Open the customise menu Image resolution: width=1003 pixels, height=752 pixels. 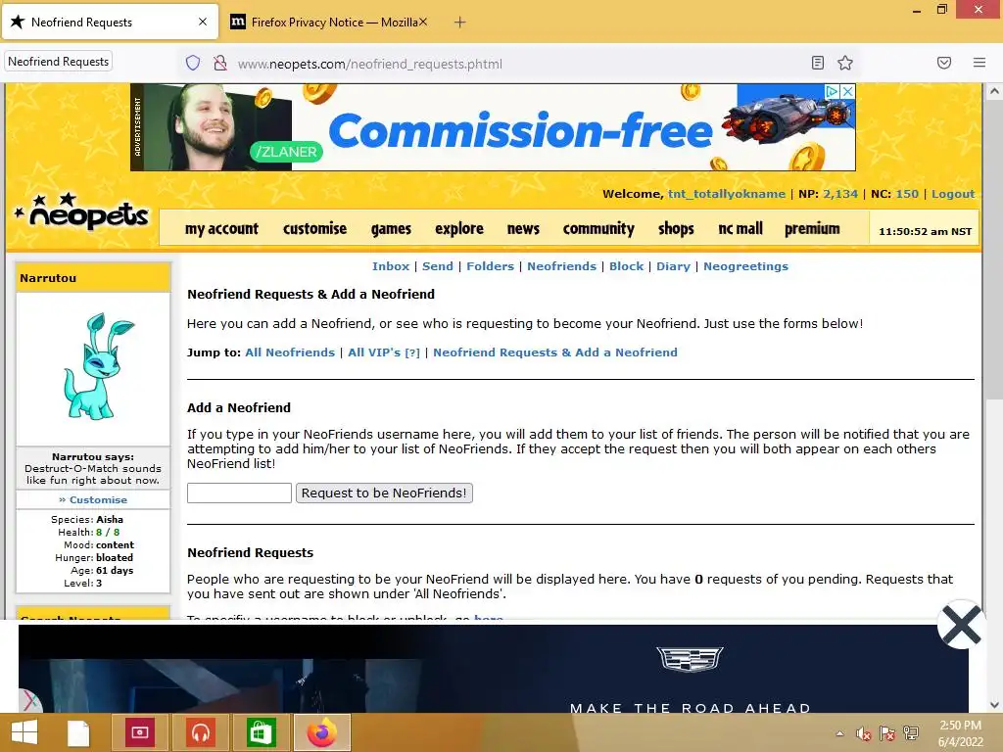pos(314,228)
